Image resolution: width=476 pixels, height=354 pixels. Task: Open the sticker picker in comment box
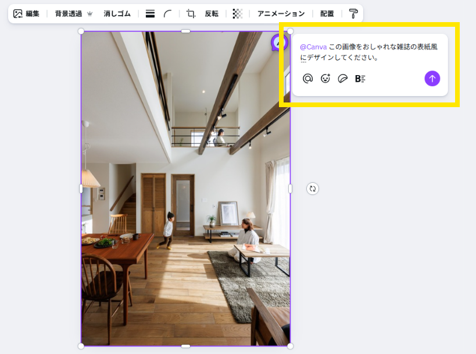[x=343, y=79]
